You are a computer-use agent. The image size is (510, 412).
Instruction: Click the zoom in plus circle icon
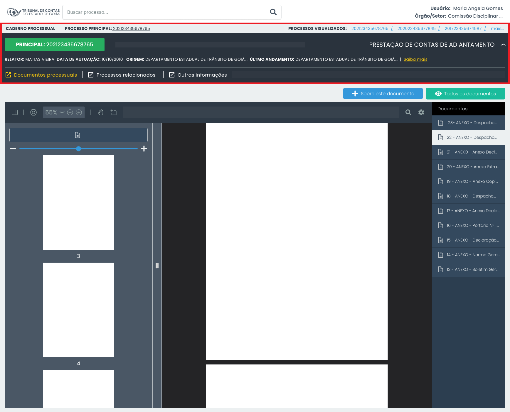tap(79, 112)
